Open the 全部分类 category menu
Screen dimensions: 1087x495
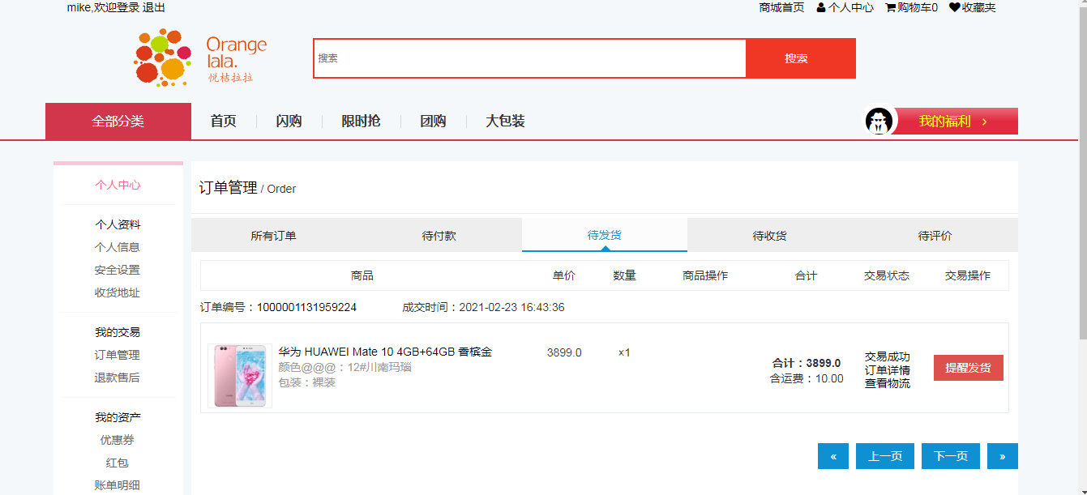pos(118,122)
